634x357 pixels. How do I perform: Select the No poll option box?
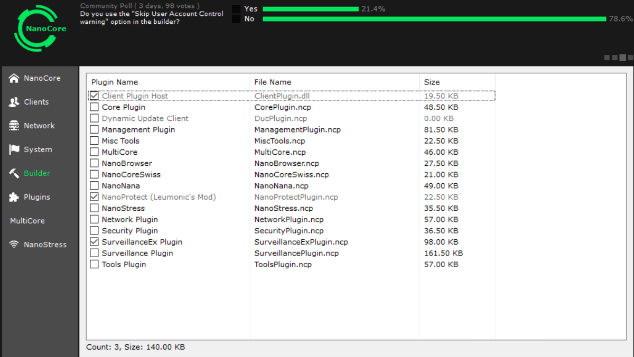(236, 19)
